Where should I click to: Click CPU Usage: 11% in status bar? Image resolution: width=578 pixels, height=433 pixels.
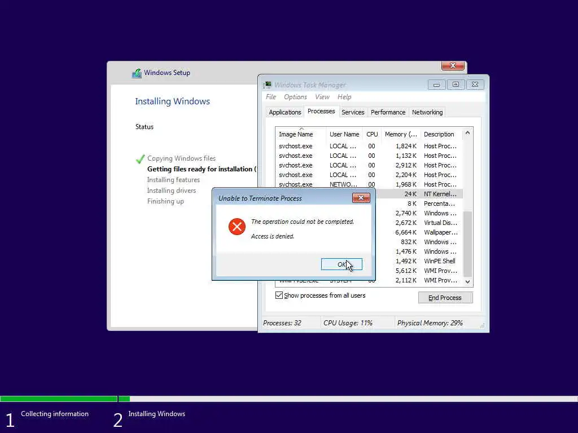[x=348, y=323]
